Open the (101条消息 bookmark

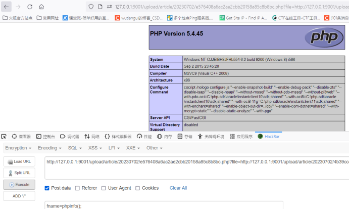point(336,18)
